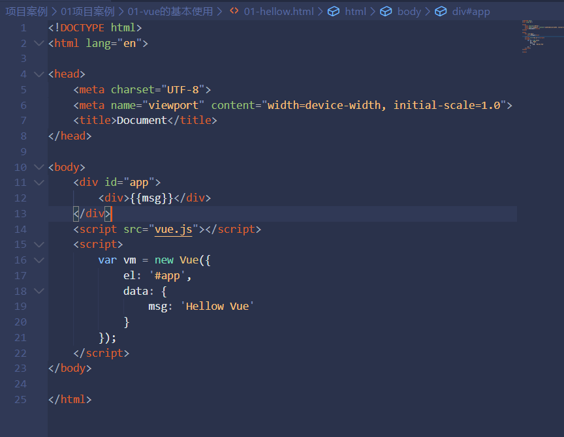
Task: Click the data: key on line 18
Action: 138,291
